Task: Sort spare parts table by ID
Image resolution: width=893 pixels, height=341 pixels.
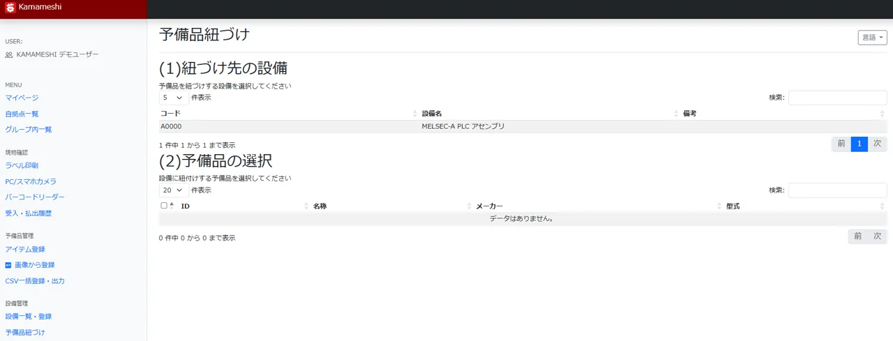Action: (243, 206)
